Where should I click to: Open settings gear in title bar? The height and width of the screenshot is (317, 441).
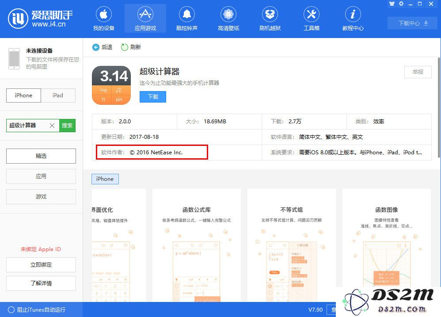click(x=401, y=4)
